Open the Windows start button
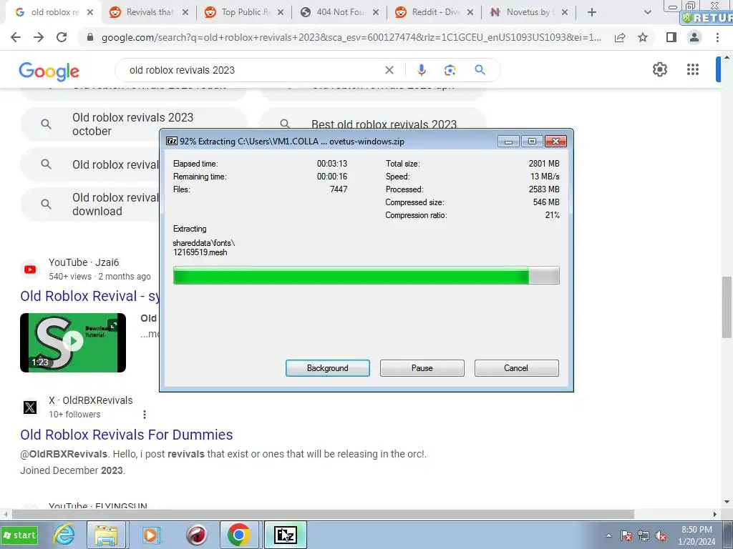Image resolution: width=733 pixels, height=549 pixels. [x=19, y=535]
